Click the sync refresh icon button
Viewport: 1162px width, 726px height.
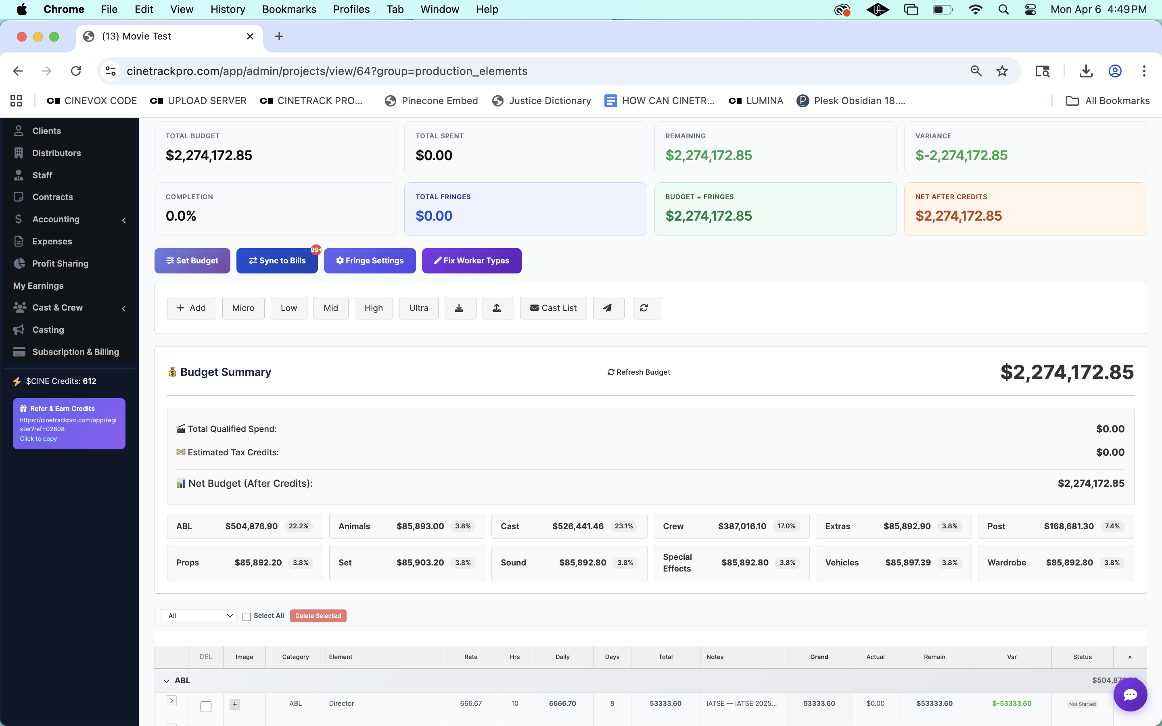click(x=646, y=308)
